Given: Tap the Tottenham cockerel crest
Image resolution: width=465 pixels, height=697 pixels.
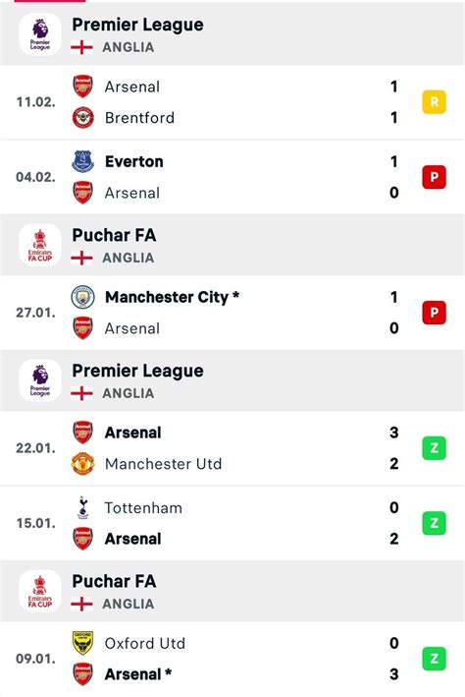Looking at the screenshot, I should click(83, 507).
